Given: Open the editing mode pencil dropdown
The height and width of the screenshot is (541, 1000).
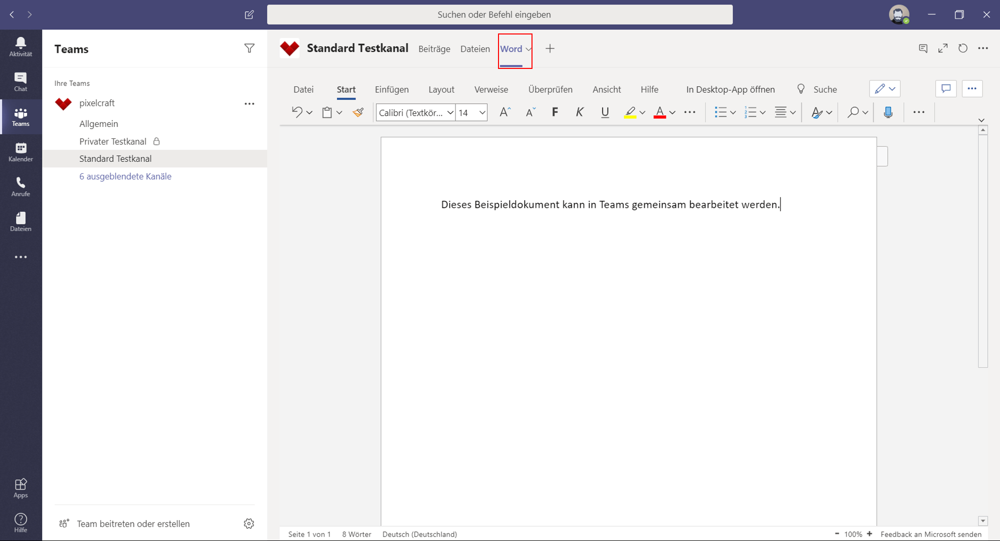Looking at the screenshot, I should [885, 89].
